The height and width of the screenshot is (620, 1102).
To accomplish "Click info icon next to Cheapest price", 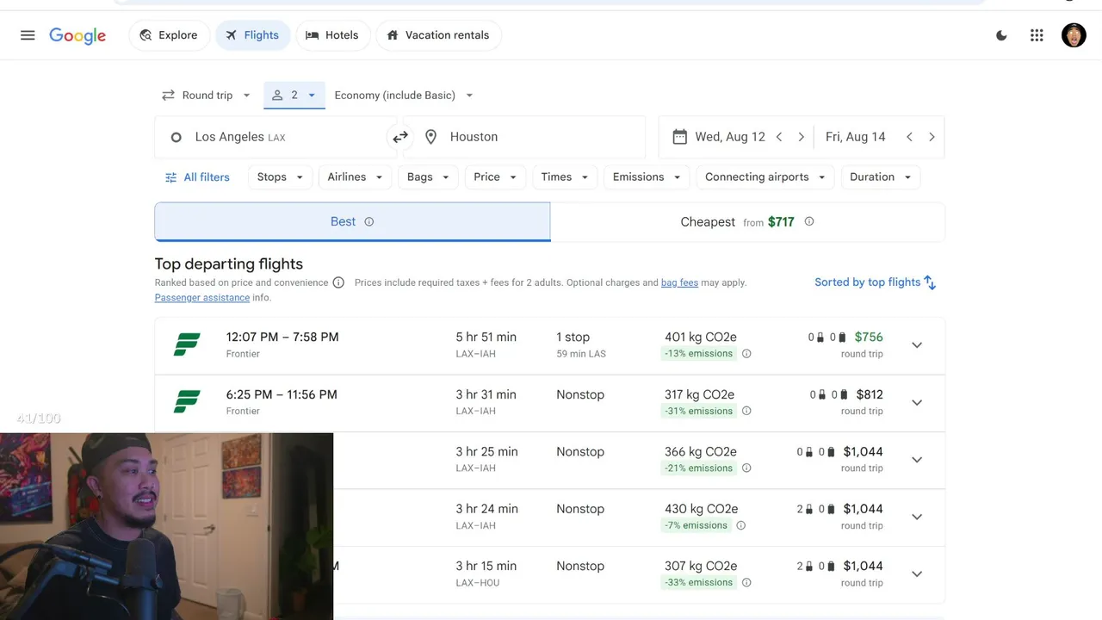I will (x=809, y=221).
